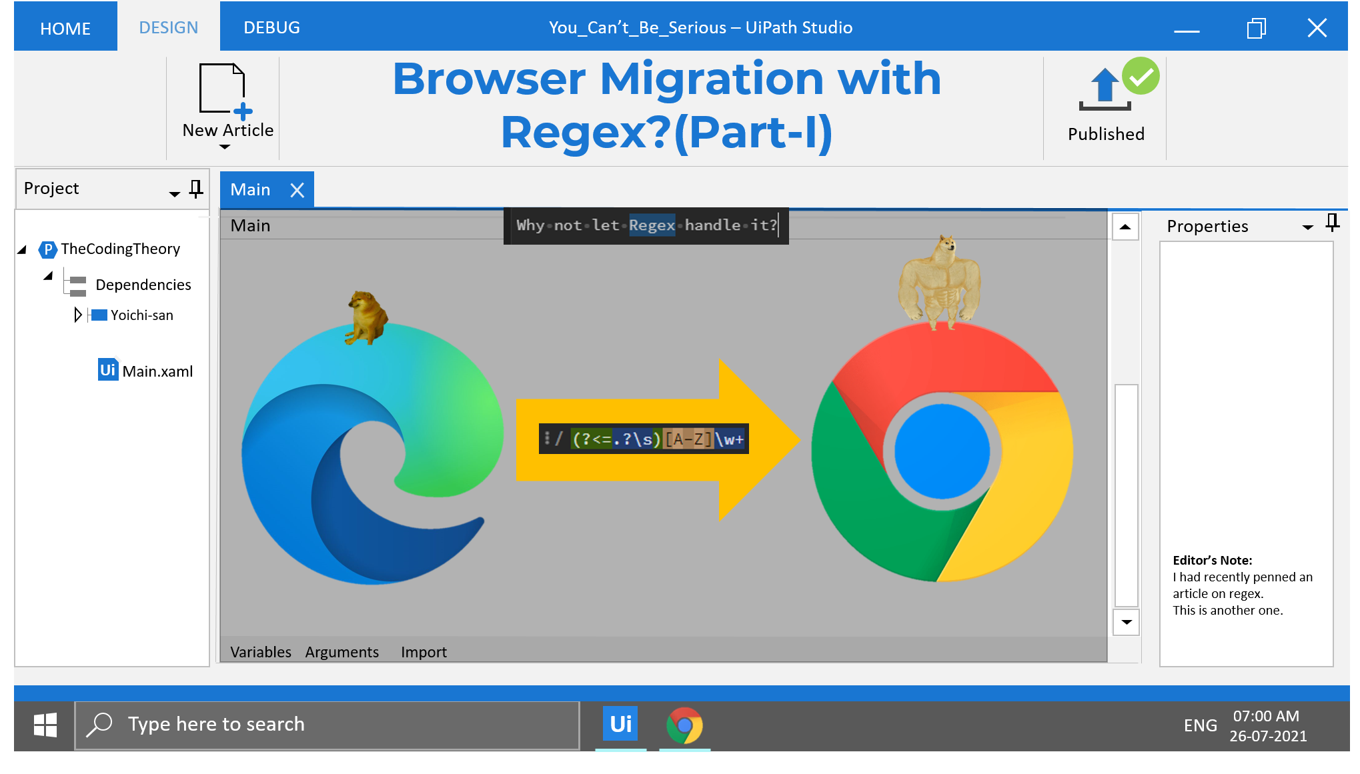The height and width of the screenshot is (774, 1360).
Task: Click the small doge on Edge logo
Action: pyautogui.click(x=366, y=317)
